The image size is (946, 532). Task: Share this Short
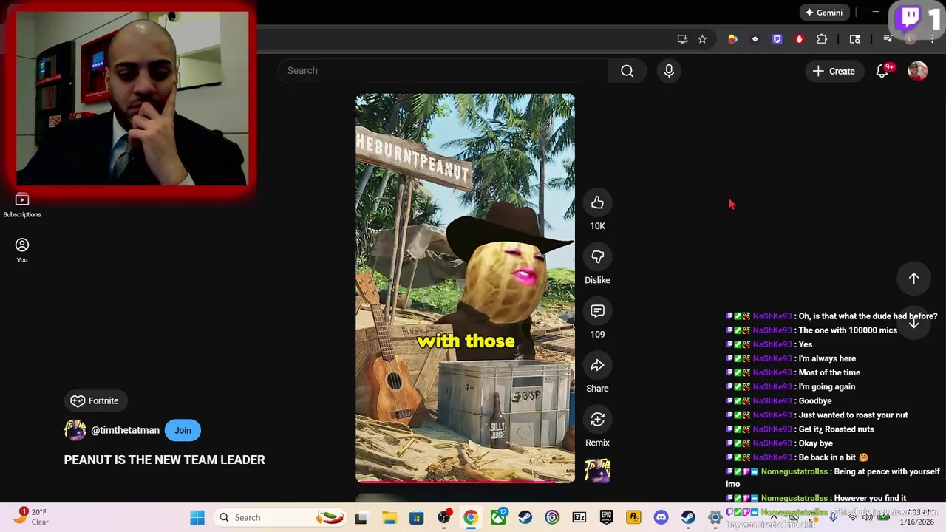click(x=597, y=365)
